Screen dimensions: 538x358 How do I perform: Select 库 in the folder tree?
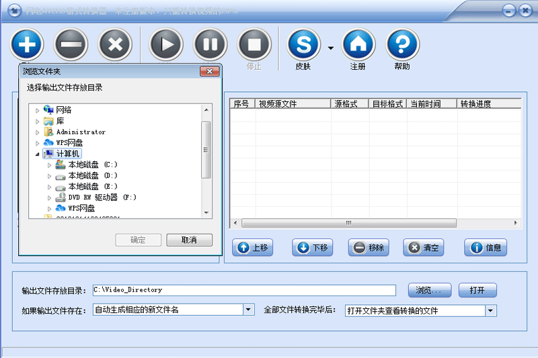60,121
